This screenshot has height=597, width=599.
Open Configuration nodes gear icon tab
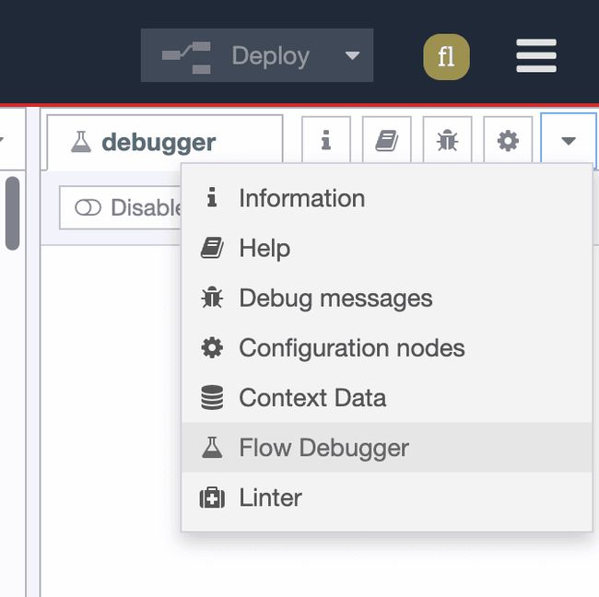click(x=508, y=141)
